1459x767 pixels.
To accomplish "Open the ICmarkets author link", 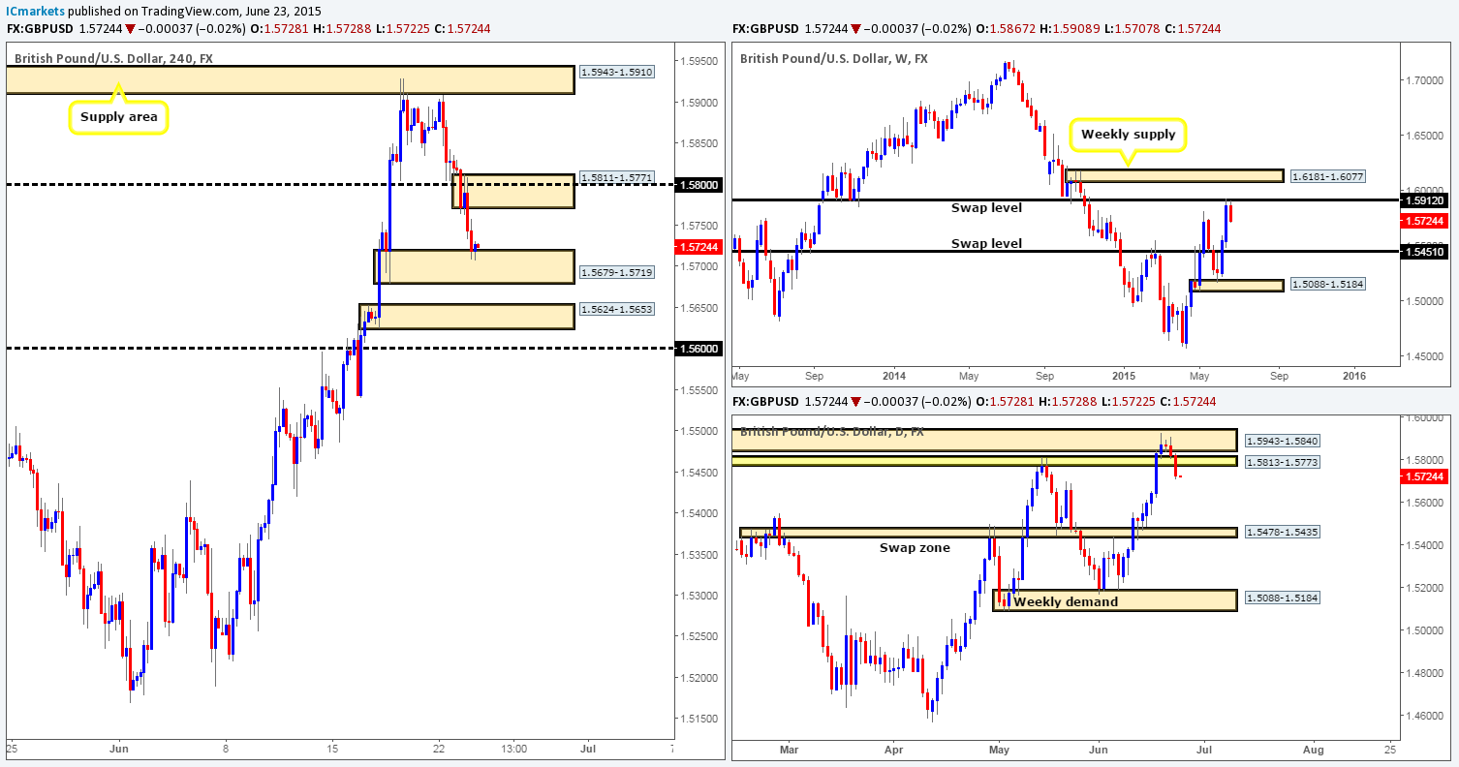I will pos(35,12).
